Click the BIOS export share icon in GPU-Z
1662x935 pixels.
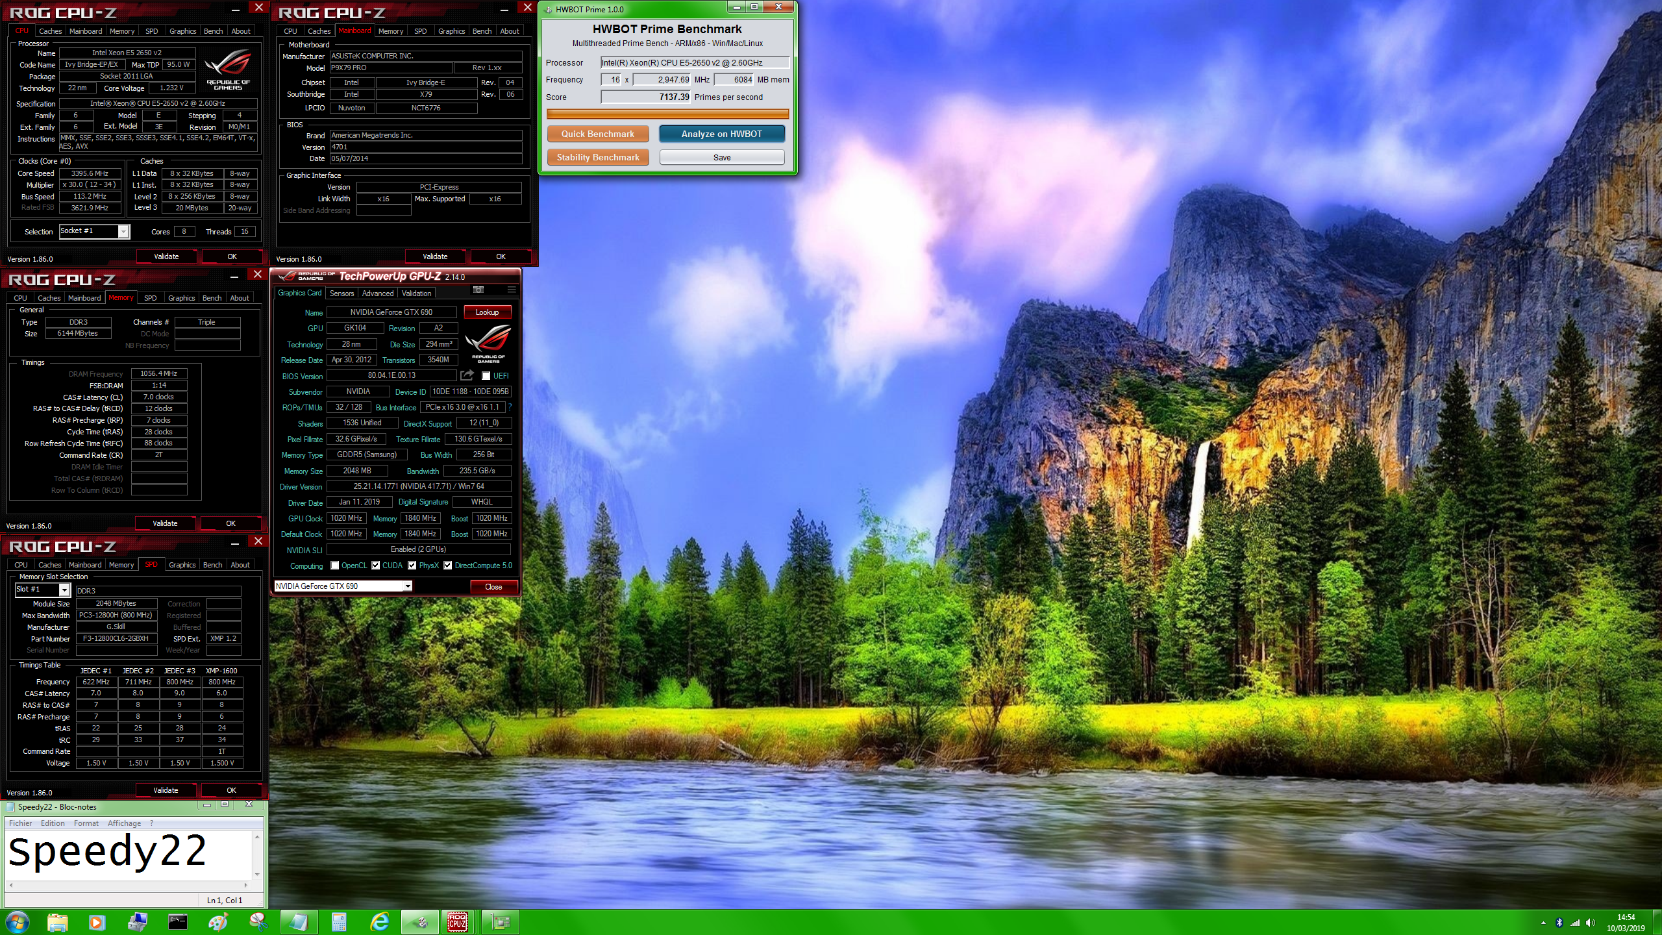pos(467,375)
